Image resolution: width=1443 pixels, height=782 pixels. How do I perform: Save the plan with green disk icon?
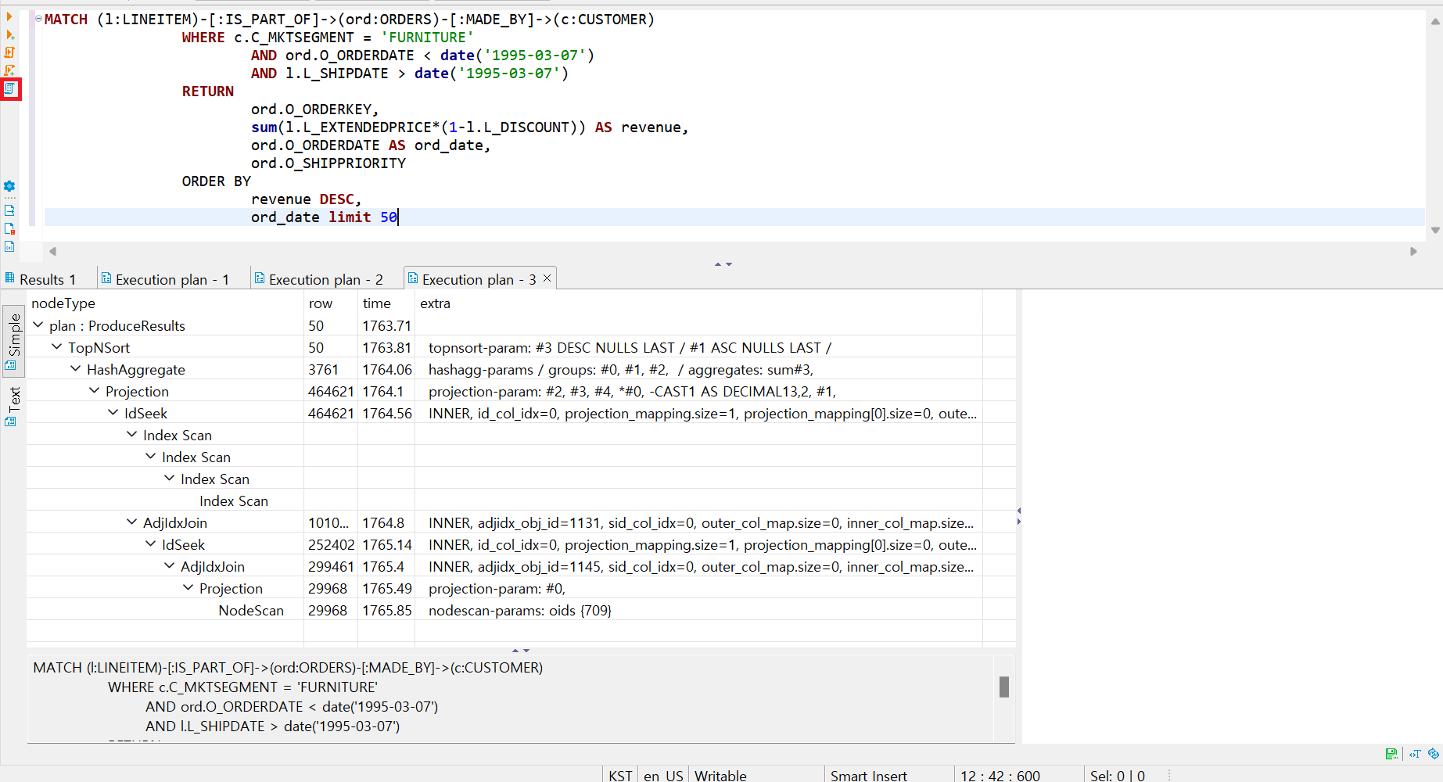1391,754
